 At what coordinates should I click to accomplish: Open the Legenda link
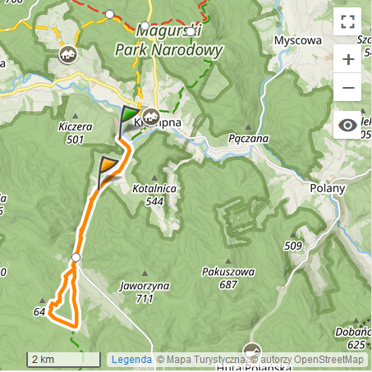click(x=131, y=360)
